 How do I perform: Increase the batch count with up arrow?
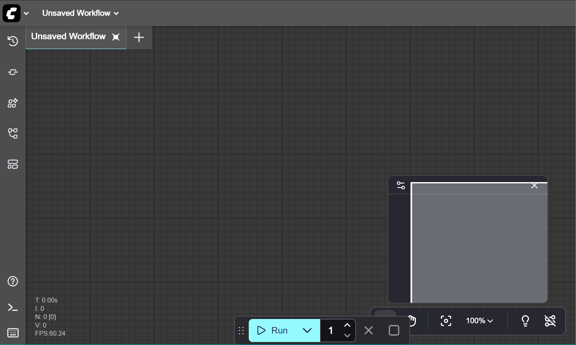click(x=347, y=325)
